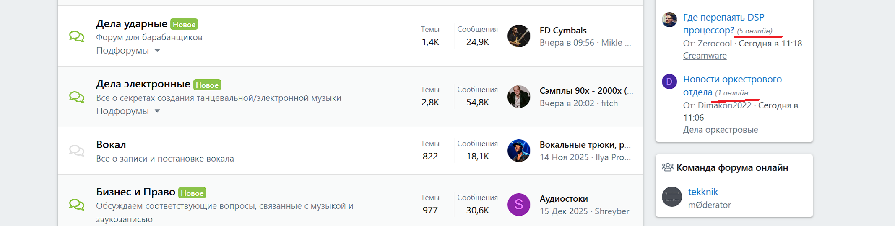
Task: Click the Дела ударные forum chat icon
Action: pos(77,36)
